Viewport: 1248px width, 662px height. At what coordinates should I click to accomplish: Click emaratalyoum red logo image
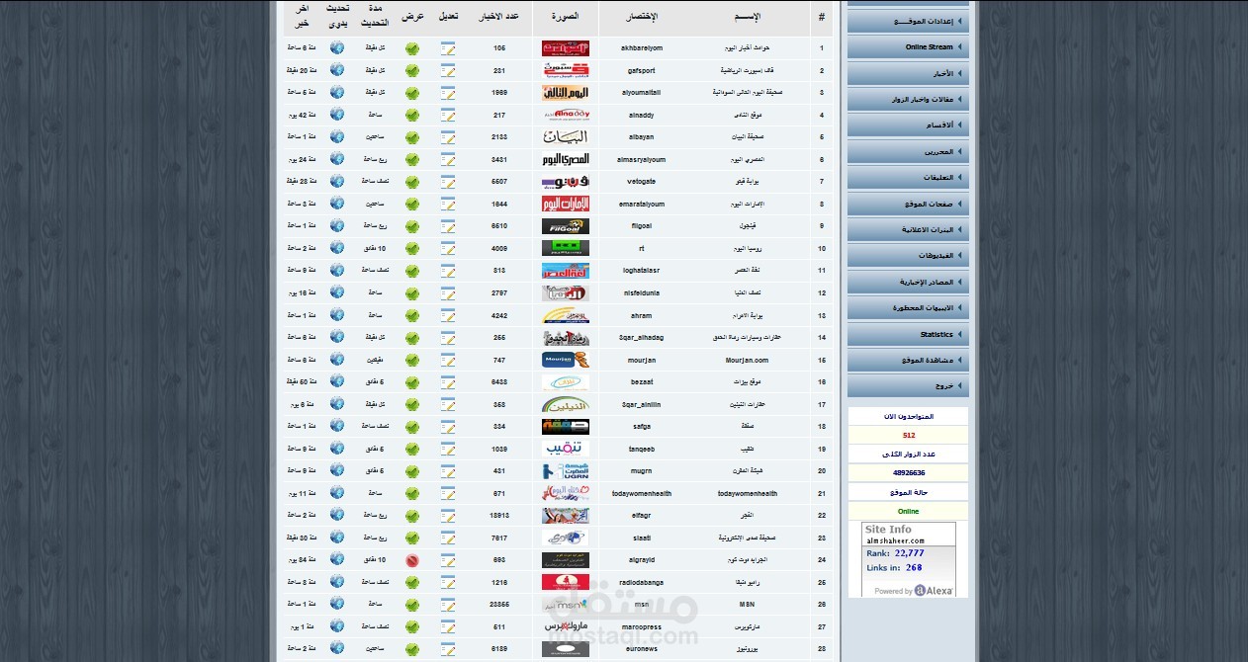click(x=566, y=204)
